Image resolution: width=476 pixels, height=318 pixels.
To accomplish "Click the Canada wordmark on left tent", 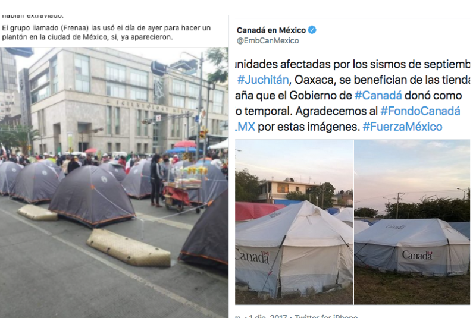I will point(252,257).
